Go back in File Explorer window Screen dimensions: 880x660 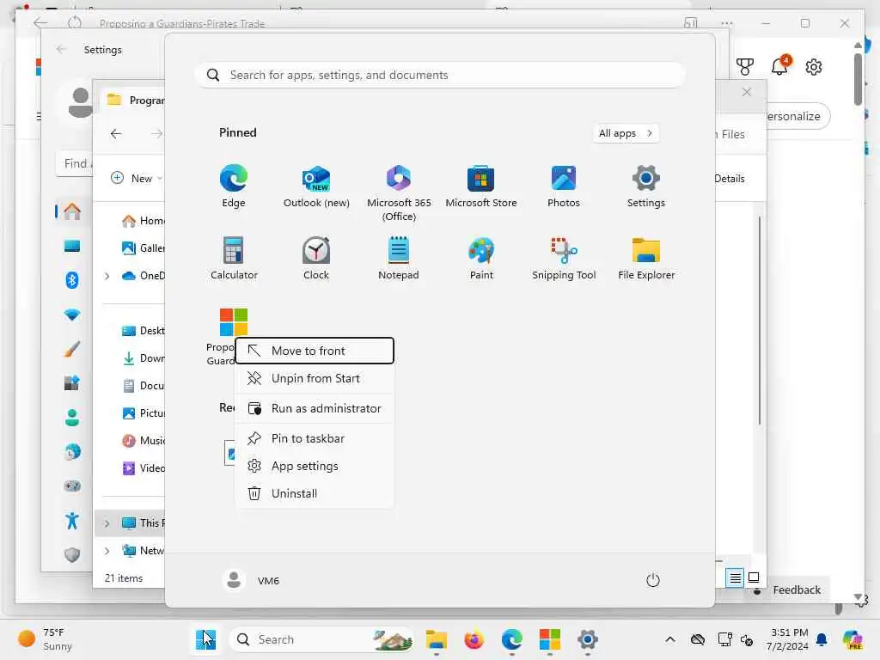pyautogui.click(x=116, y=133)
